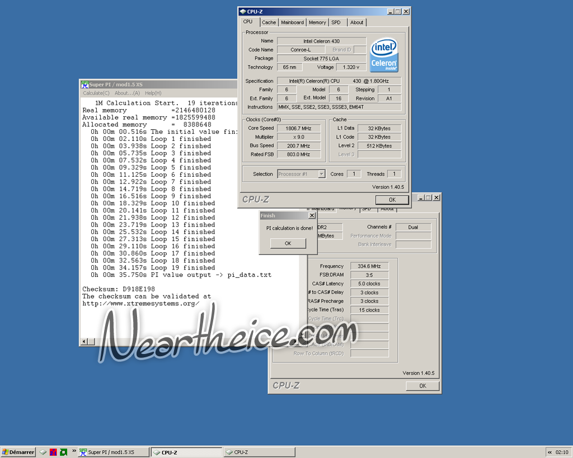Open the Memory tab in front CPU-Z
This screenshot has height=458, width=573.
(x=317, y=22)
